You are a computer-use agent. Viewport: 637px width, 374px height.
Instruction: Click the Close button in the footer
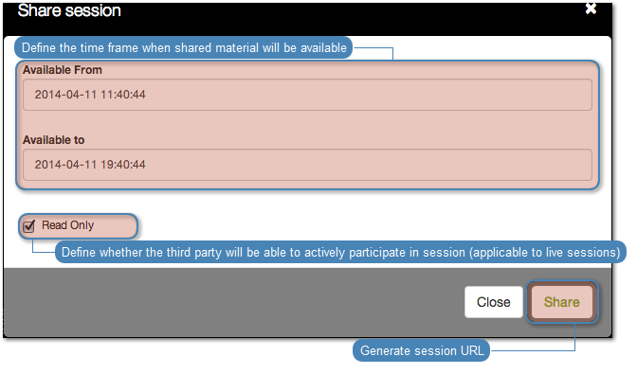tap(494, 302)
